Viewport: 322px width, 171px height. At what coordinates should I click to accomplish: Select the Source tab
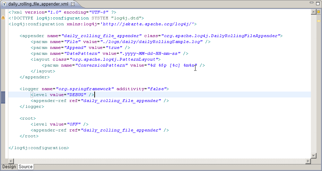point(26,167)
